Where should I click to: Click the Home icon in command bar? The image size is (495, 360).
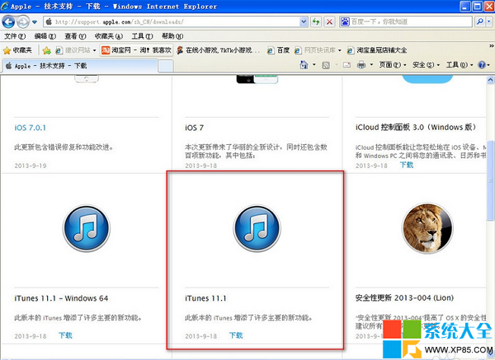304,65
